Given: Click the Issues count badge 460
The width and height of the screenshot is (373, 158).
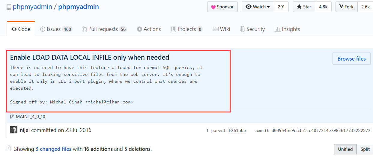Looking at the screenshot, I should tap(67, 29).
